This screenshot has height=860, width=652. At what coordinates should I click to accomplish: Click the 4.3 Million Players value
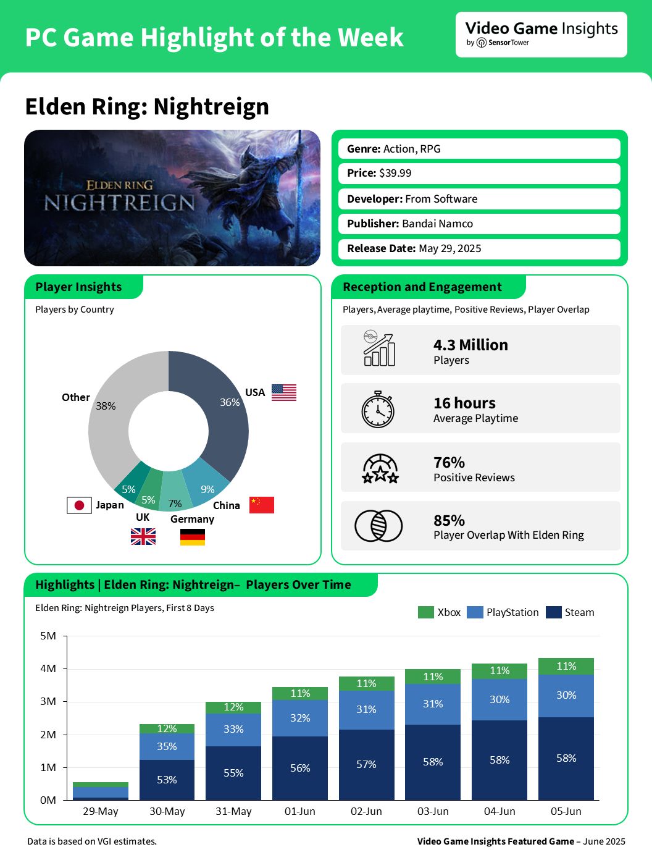point(470,345)
